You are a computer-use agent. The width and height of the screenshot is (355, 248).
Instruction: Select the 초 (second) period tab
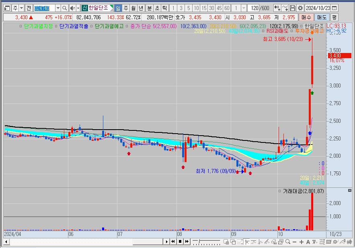point(157,8)
